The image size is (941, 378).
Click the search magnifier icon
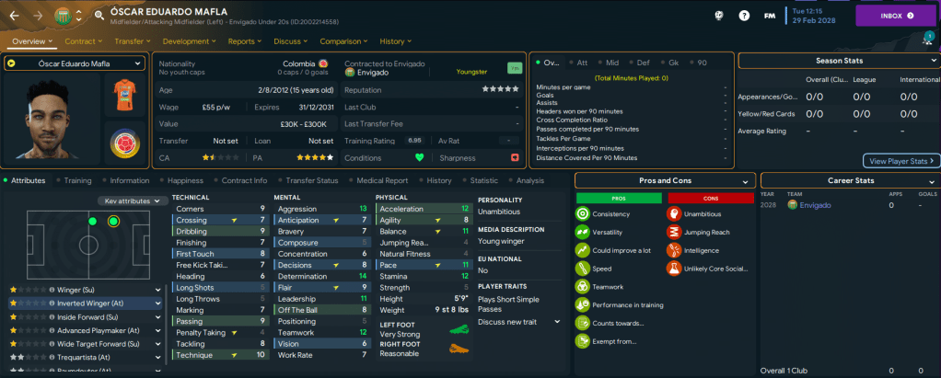coord(99,16)
